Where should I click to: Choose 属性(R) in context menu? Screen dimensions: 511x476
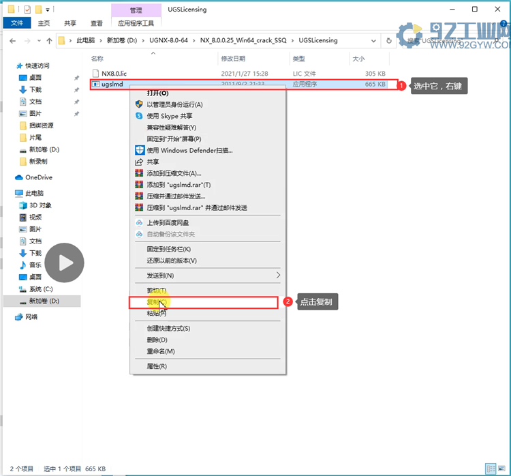click(x=208, y=366)
